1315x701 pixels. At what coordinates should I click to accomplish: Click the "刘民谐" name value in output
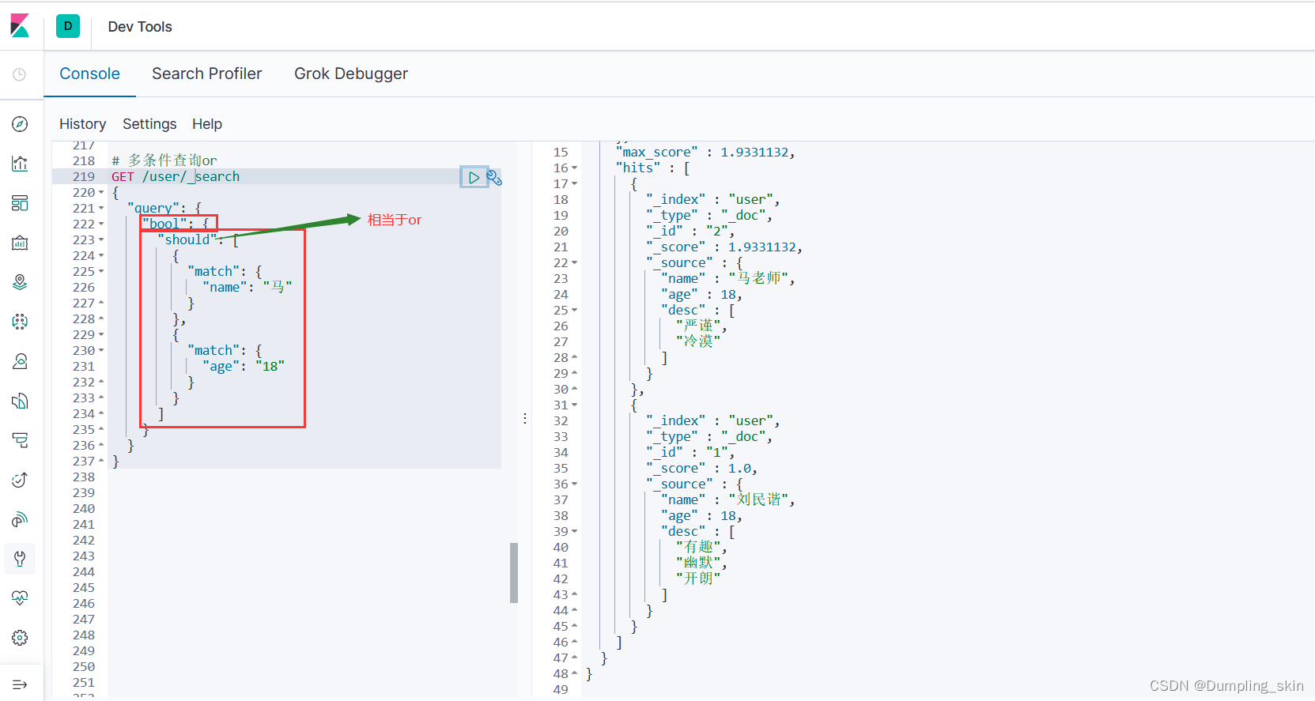(758, 499)
